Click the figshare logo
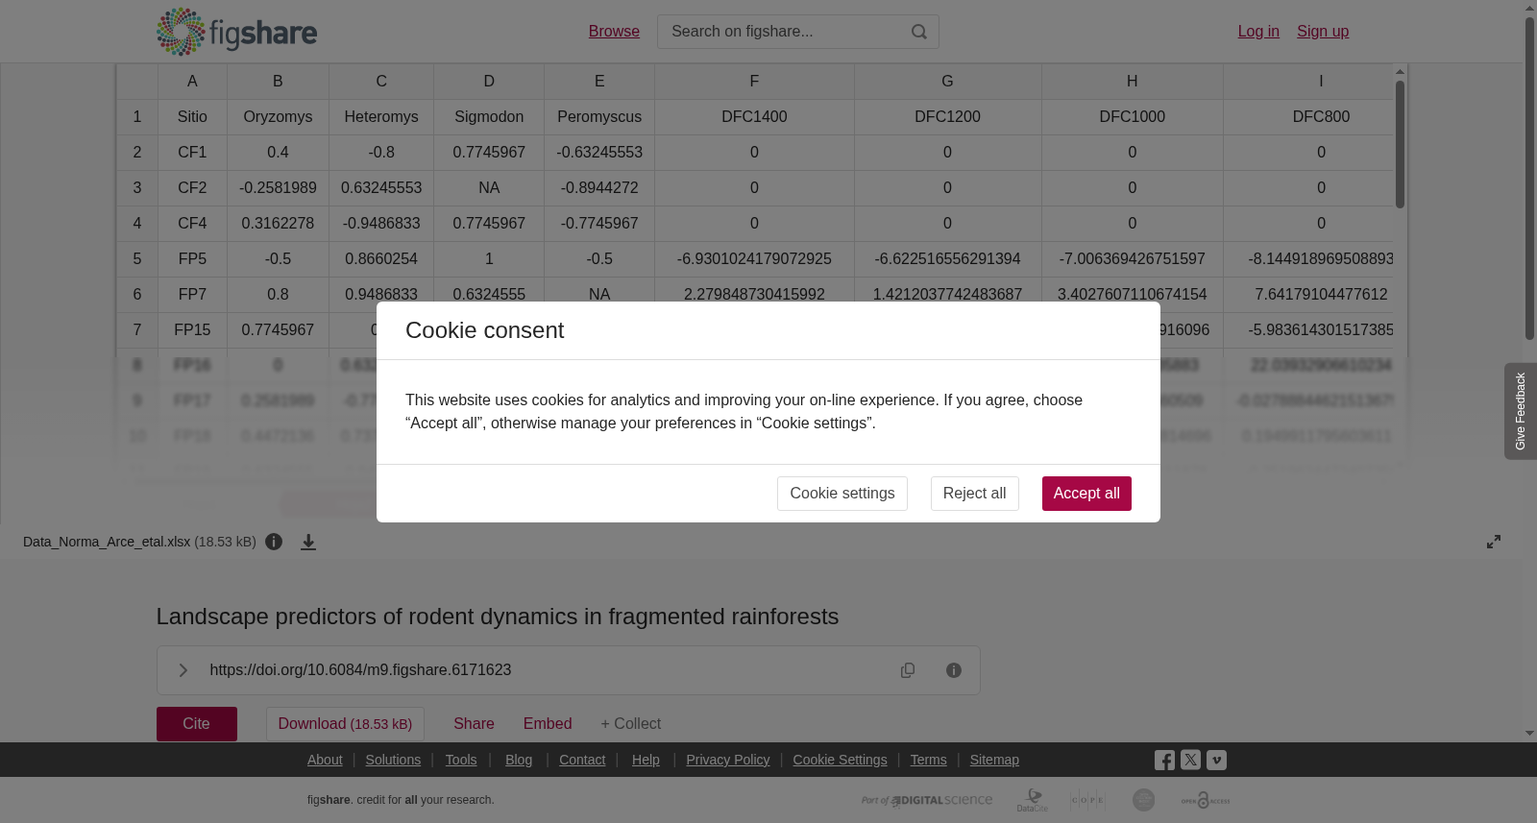This screenshot has height=823, width=1537. [236, 32]
